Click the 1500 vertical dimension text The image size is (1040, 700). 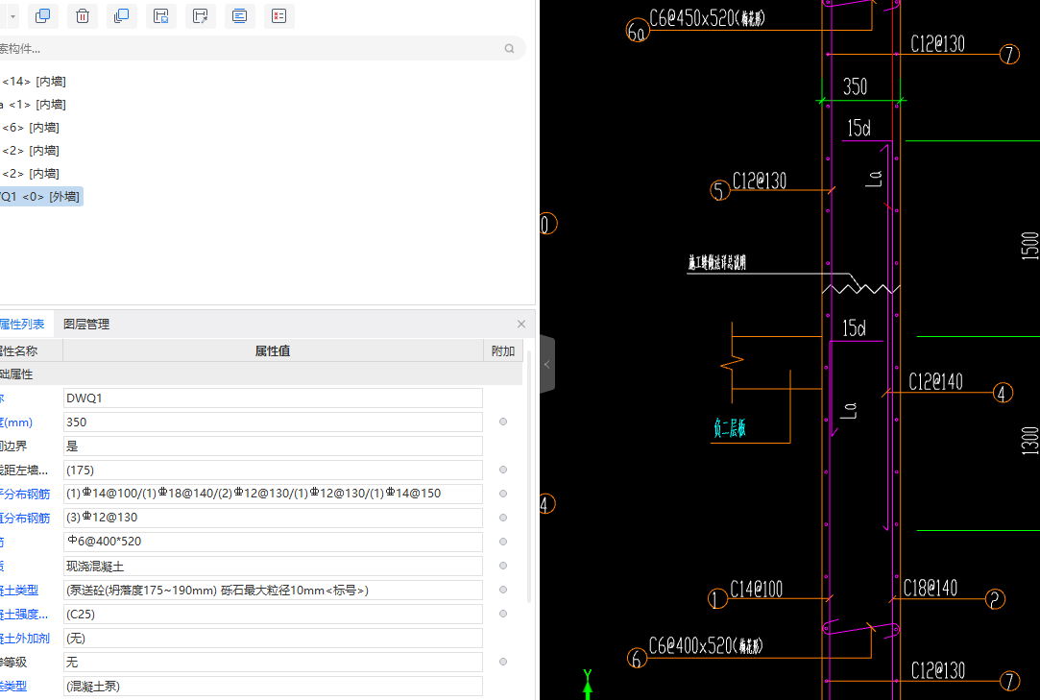[x=1029, y=246]
